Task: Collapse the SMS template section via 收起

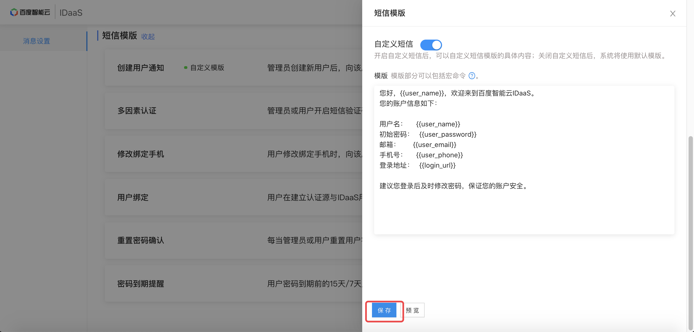Action: pos(148,37)
